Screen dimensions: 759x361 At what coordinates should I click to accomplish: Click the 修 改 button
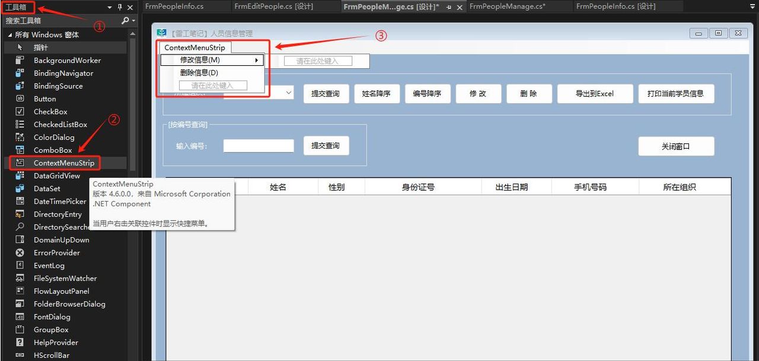[478, 94]
